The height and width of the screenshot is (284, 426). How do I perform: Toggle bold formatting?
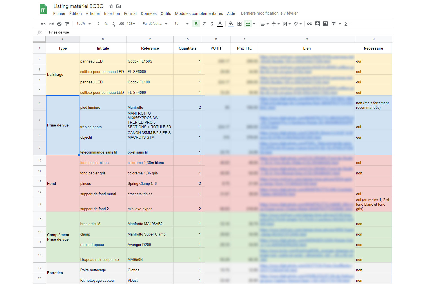(196, 24)
